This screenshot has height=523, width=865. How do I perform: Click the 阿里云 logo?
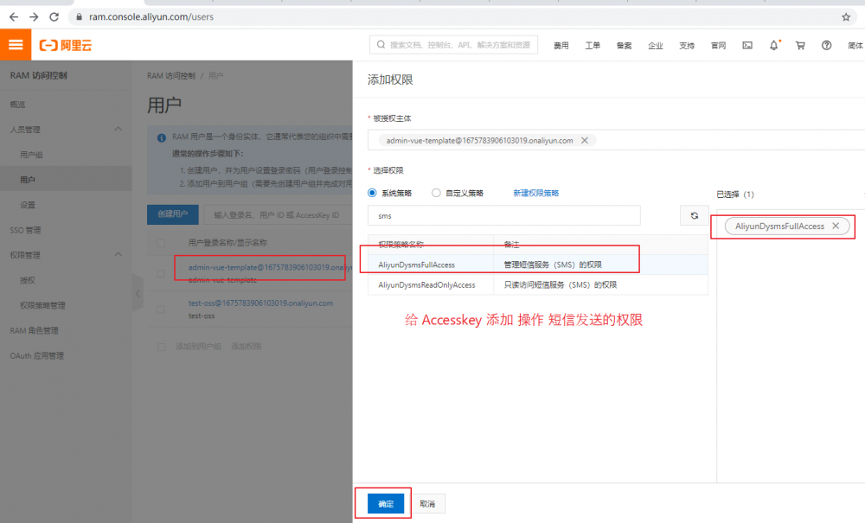(65, 45)
